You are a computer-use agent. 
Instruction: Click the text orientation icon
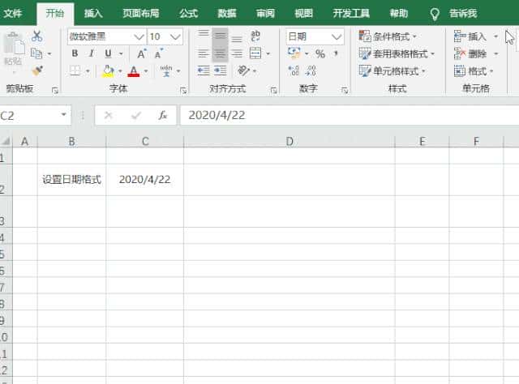243,70
